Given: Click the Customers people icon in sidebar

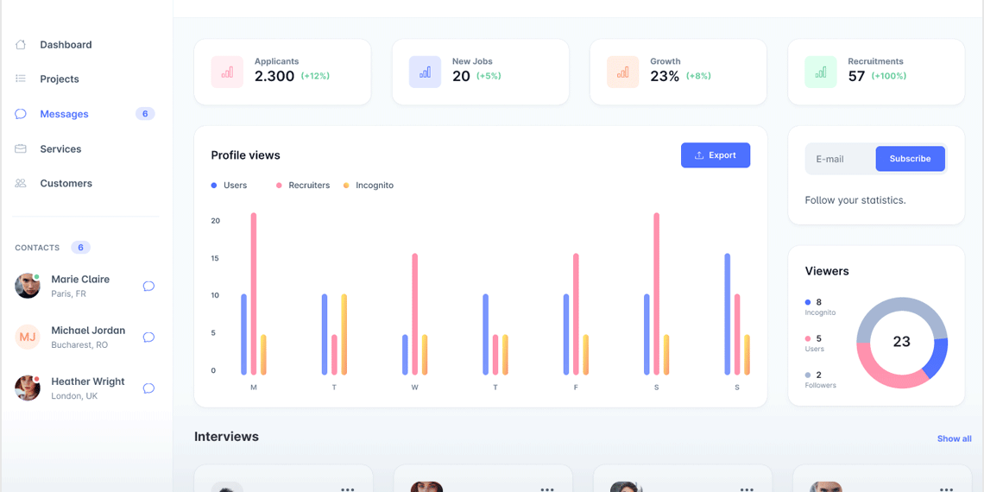Looking at the screenshot, I should coord(21,184).
